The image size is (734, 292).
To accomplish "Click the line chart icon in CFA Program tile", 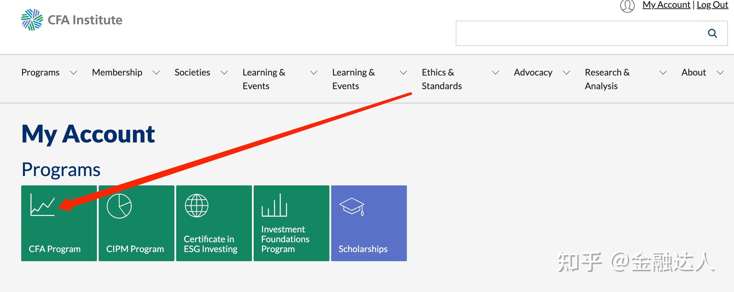I will click(42, 205).
